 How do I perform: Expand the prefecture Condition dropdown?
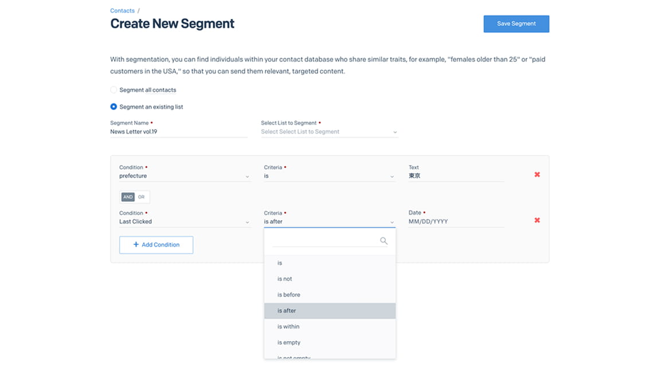pyautogui.click(x=184, y=176)
